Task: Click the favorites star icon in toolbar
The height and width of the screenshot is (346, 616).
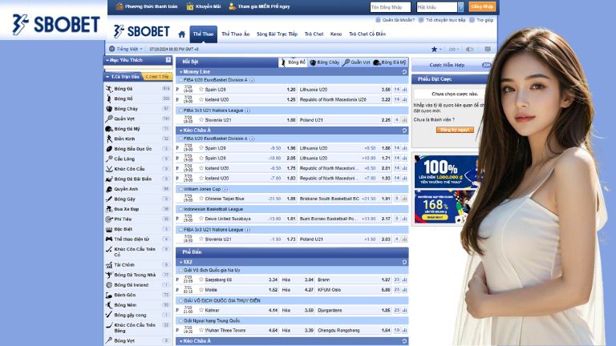Action: 434,49
